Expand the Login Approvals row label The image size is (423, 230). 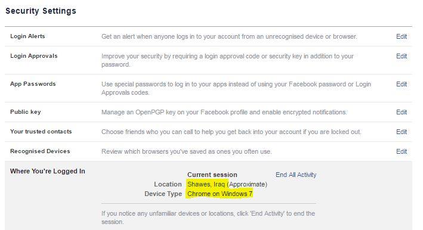click(34, 56)
